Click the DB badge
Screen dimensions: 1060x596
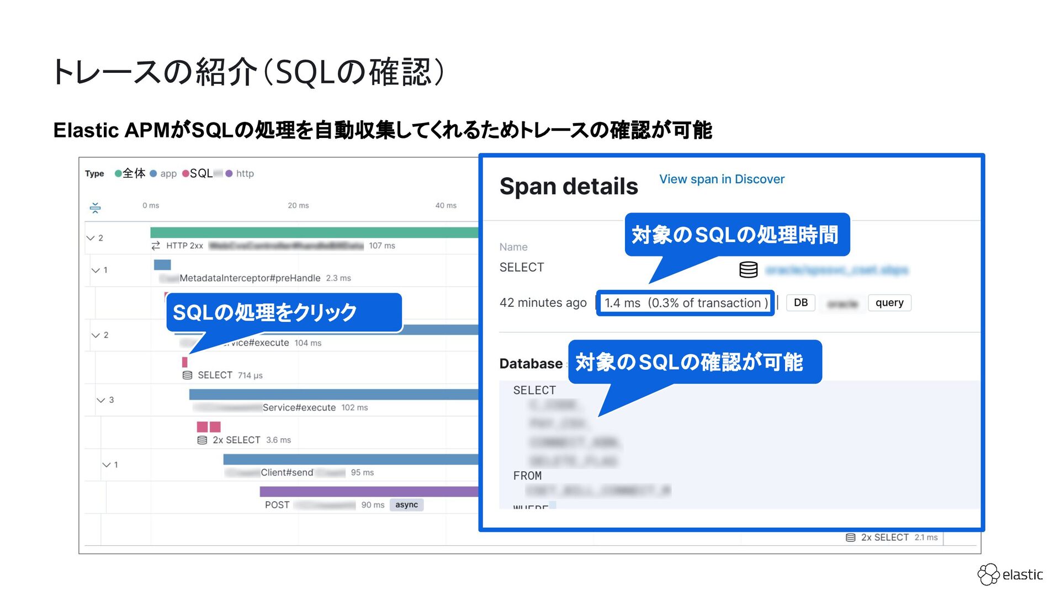pyautogui.click(x=800, y=303)
